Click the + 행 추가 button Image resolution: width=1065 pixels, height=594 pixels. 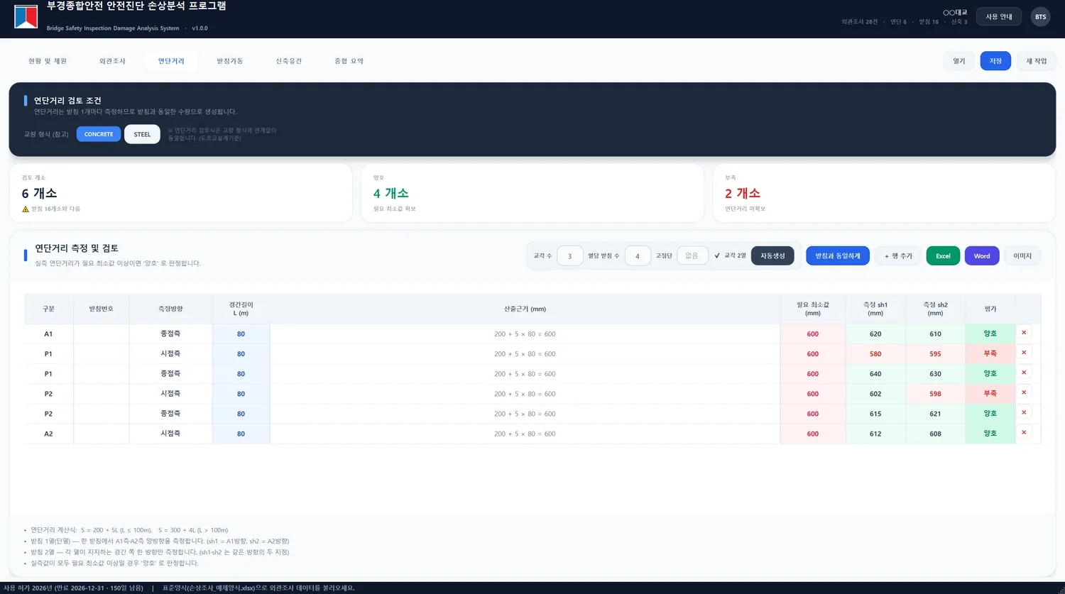click(898, 256)
